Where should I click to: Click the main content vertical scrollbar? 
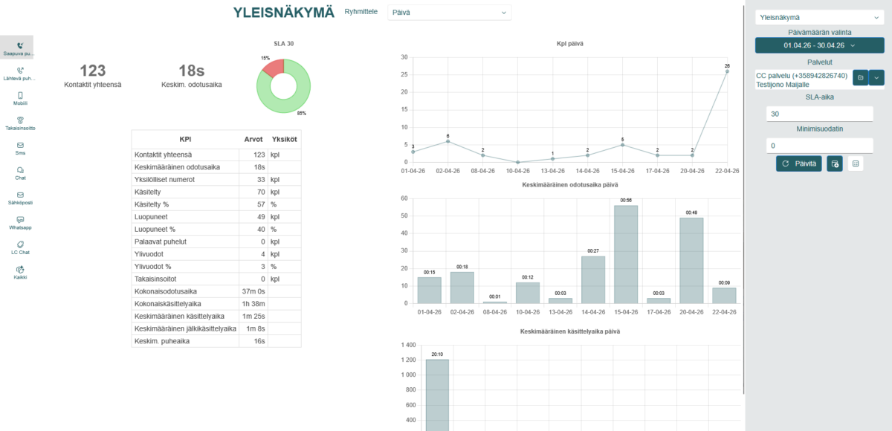point(744,199)
